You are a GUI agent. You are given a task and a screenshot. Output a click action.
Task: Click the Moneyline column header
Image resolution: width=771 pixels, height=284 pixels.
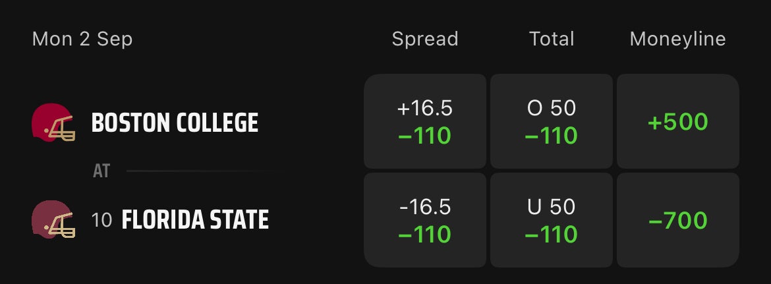pyautogui.click(x=677, y=40)
